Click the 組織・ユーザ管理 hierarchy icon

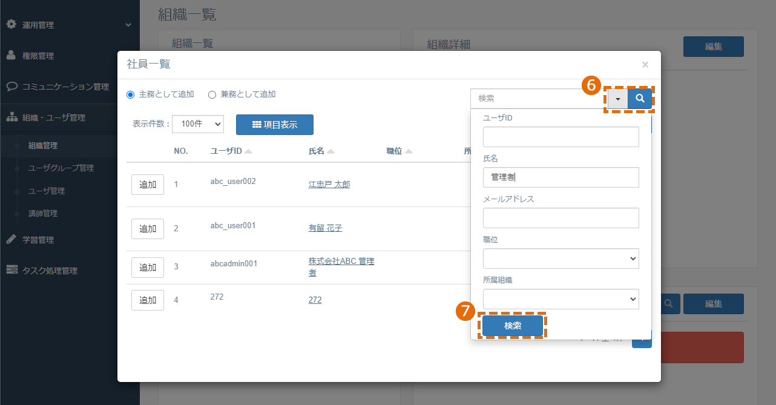pyautogui.click(x=12, y=117)
